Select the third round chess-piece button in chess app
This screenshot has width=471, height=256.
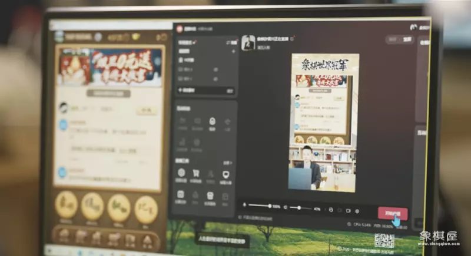click(119, 207)
